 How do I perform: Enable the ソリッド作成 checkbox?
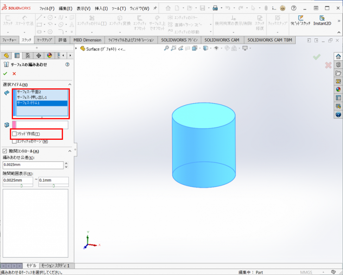tap(14, 134)
